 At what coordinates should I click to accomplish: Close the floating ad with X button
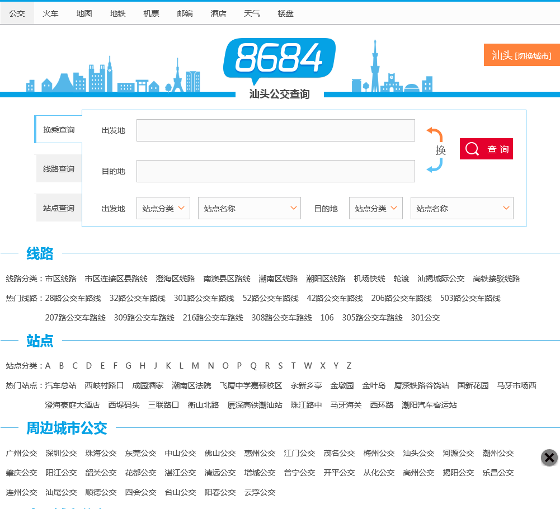tap(549, 458)
